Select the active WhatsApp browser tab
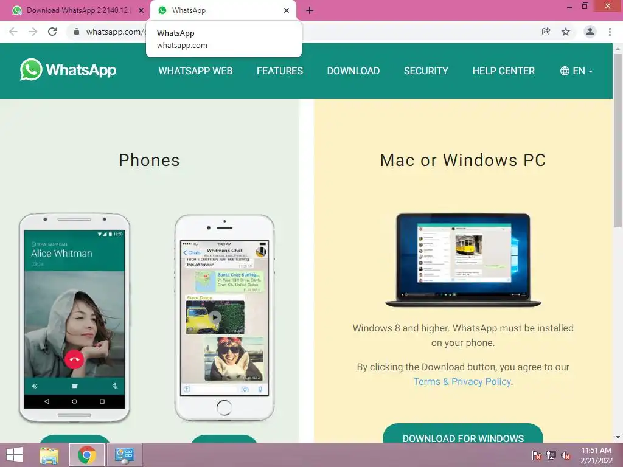The width and height of the screenshot is (623, 467). tap(223, 10)
